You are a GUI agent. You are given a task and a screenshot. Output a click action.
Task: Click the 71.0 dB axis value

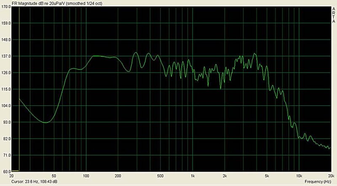click(x=7, y=155)
